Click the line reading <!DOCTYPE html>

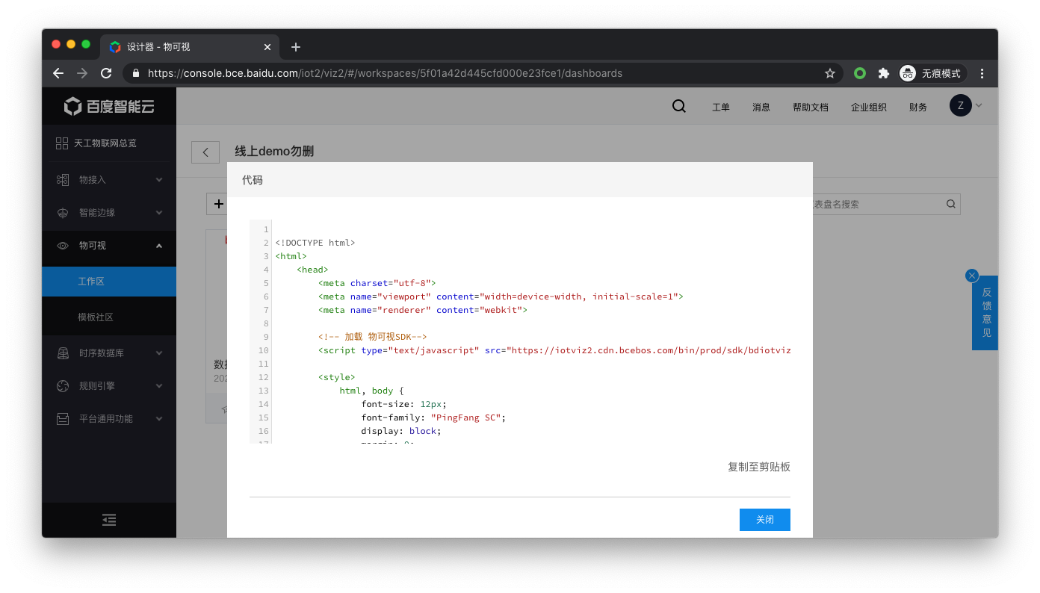315,243
